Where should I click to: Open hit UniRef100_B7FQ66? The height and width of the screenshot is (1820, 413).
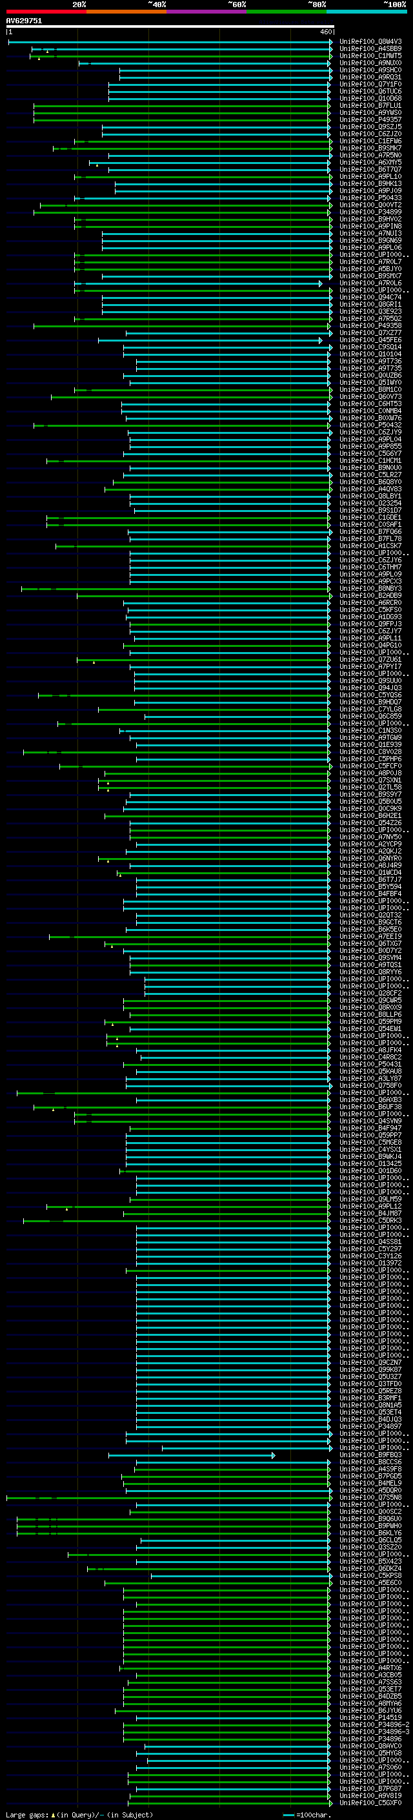[x=370, y=531]
